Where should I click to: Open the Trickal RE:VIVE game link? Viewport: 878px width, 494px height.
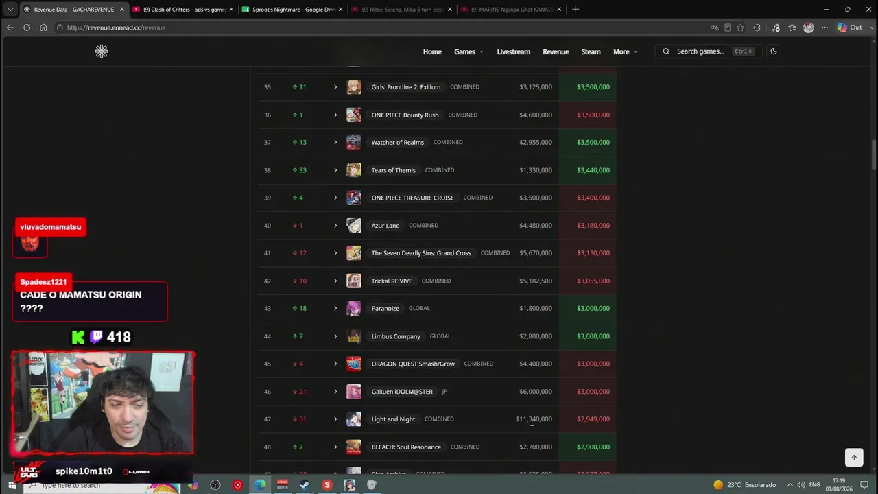point(392,281)
